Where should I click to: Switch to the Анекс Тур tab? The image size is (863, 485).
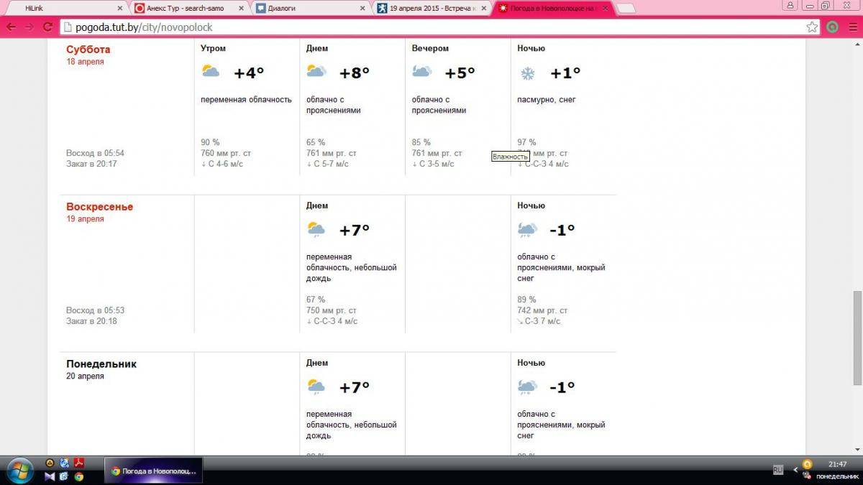coord(185,8)
